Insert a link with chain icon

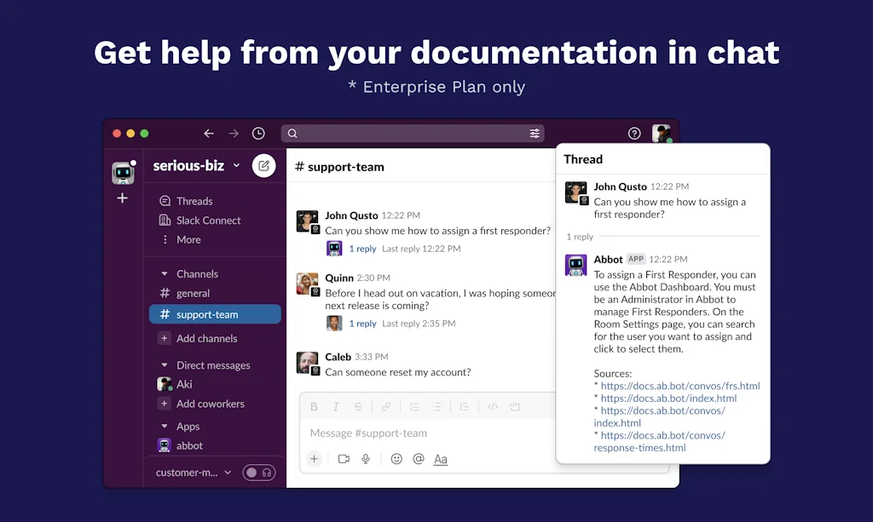pos(386,407)
